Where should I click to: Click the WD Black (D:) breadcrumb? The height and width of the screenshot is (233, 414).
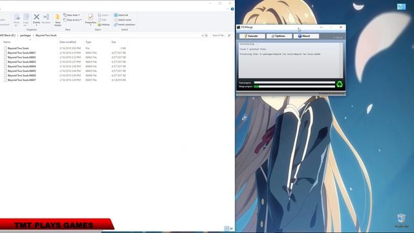(x=8, y=35)
